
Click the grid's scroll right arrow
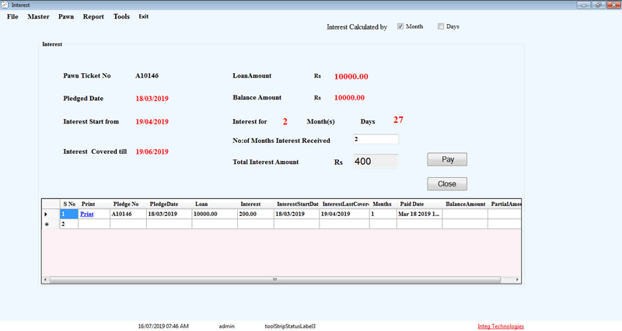coord(517,280)
